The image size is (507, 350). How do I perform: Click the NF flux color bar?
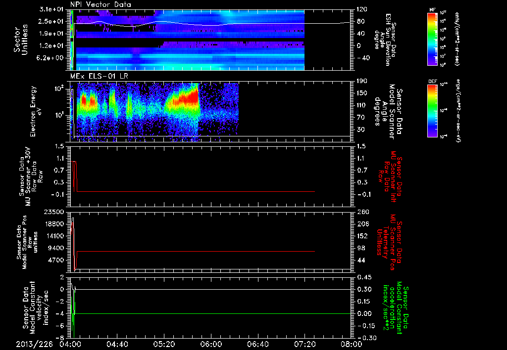click(433, 39)
